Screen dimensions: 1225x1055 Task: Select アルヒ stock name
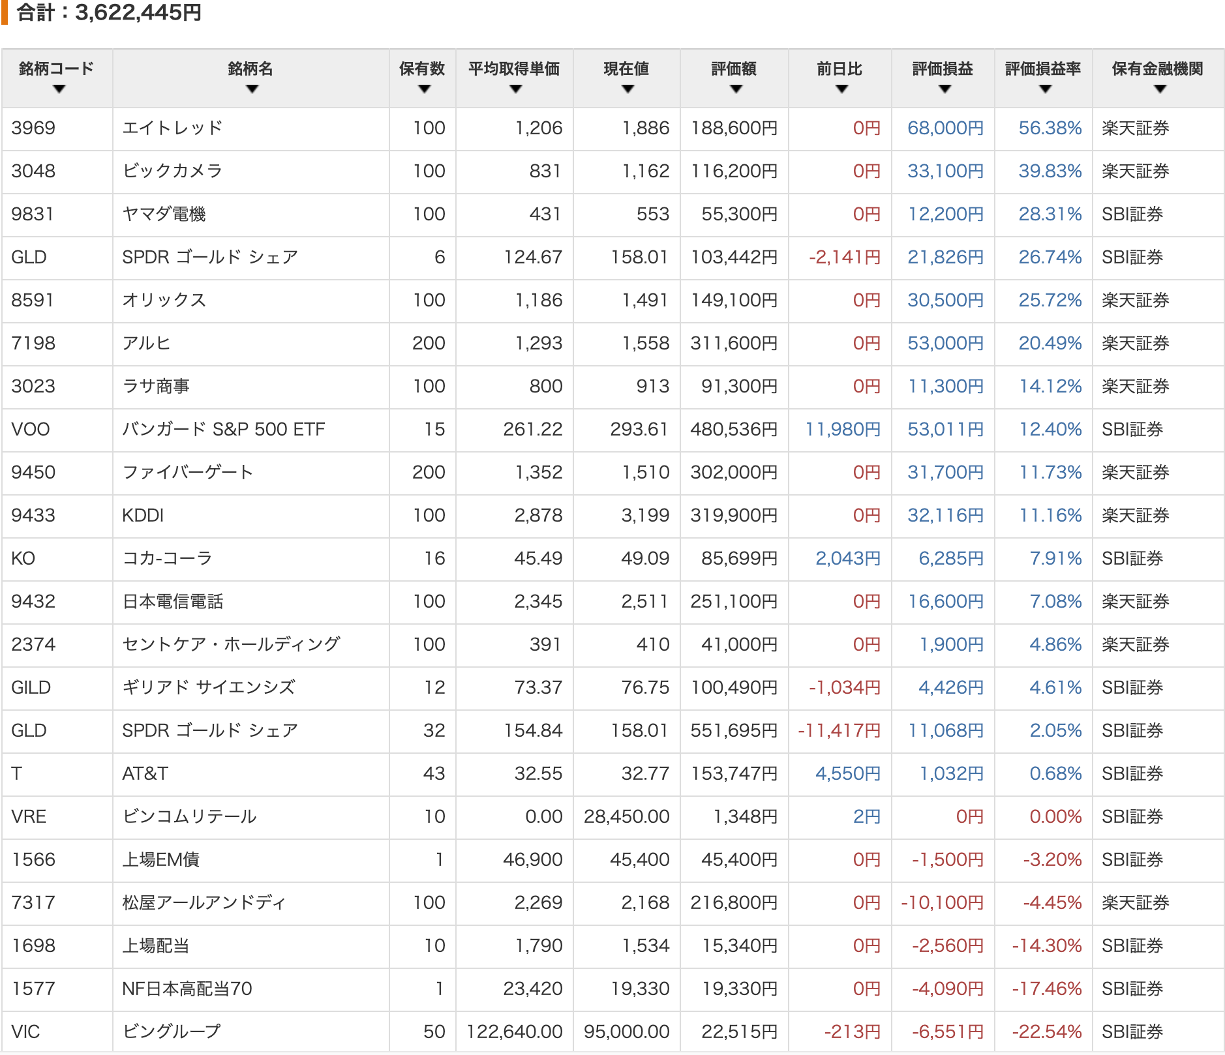146,343
